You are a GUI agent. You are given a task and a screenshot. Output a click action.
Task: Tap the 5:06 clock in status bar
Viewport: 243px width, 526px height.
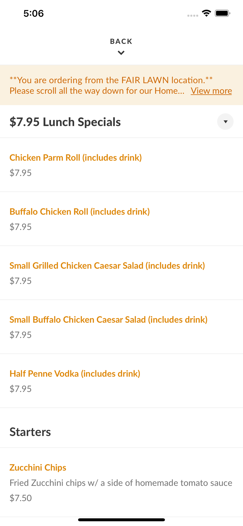coord(33,13)
